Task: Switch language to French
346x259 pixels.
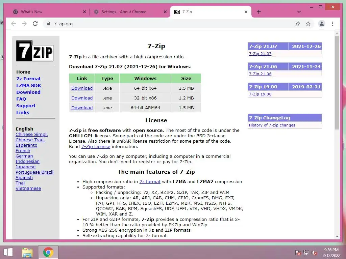Action: click(23, 151)
